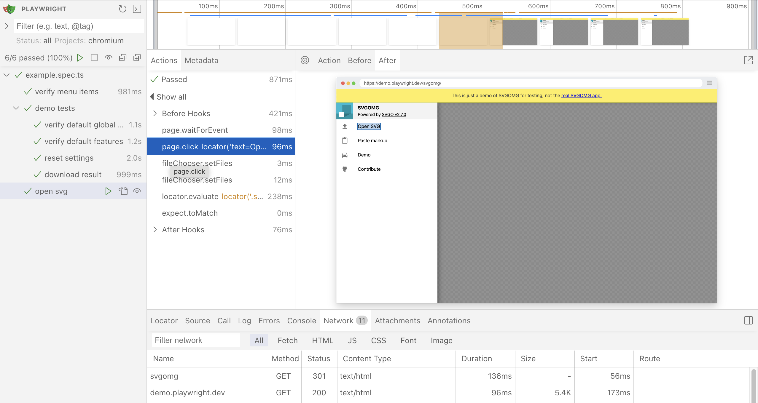Filter network by HTML
This screenshot has width=758, height=403.
coord(323,340)
